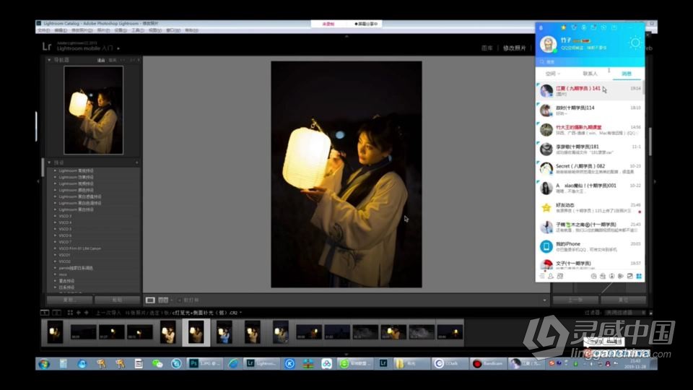Hide the left panel via edge arrow
693x390 pixels.
pyautogui.click(x=38, y=181)
